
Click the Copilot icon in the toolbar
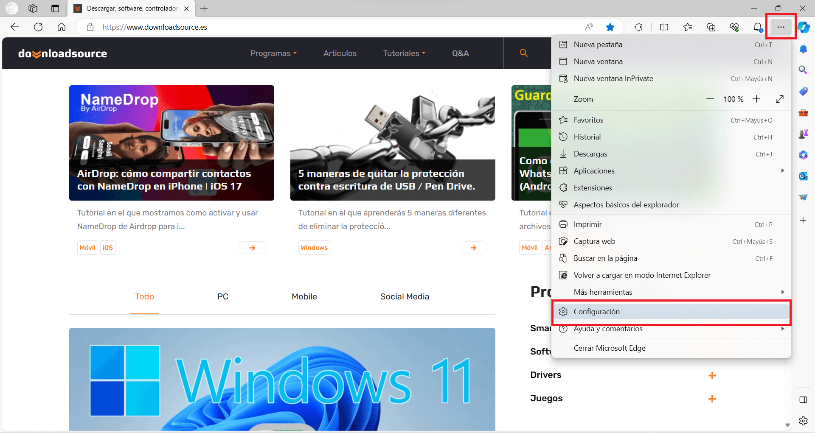(804, 27)
